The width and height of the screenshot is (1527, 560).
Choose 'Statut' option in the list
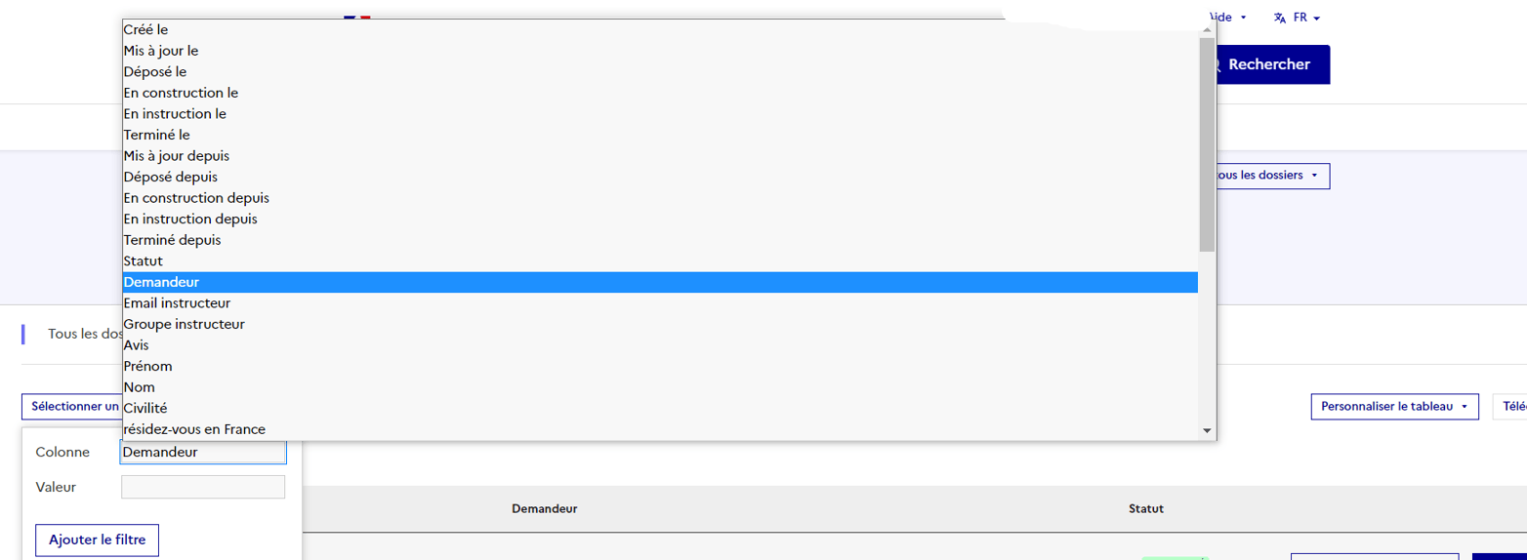click(660, 261)
